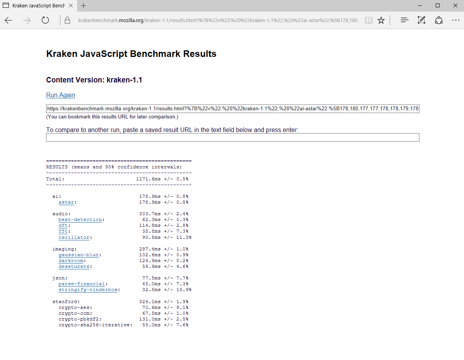Open the More actions ellipsis menu
Screen dimensions: 464x360
coord(456,20)
